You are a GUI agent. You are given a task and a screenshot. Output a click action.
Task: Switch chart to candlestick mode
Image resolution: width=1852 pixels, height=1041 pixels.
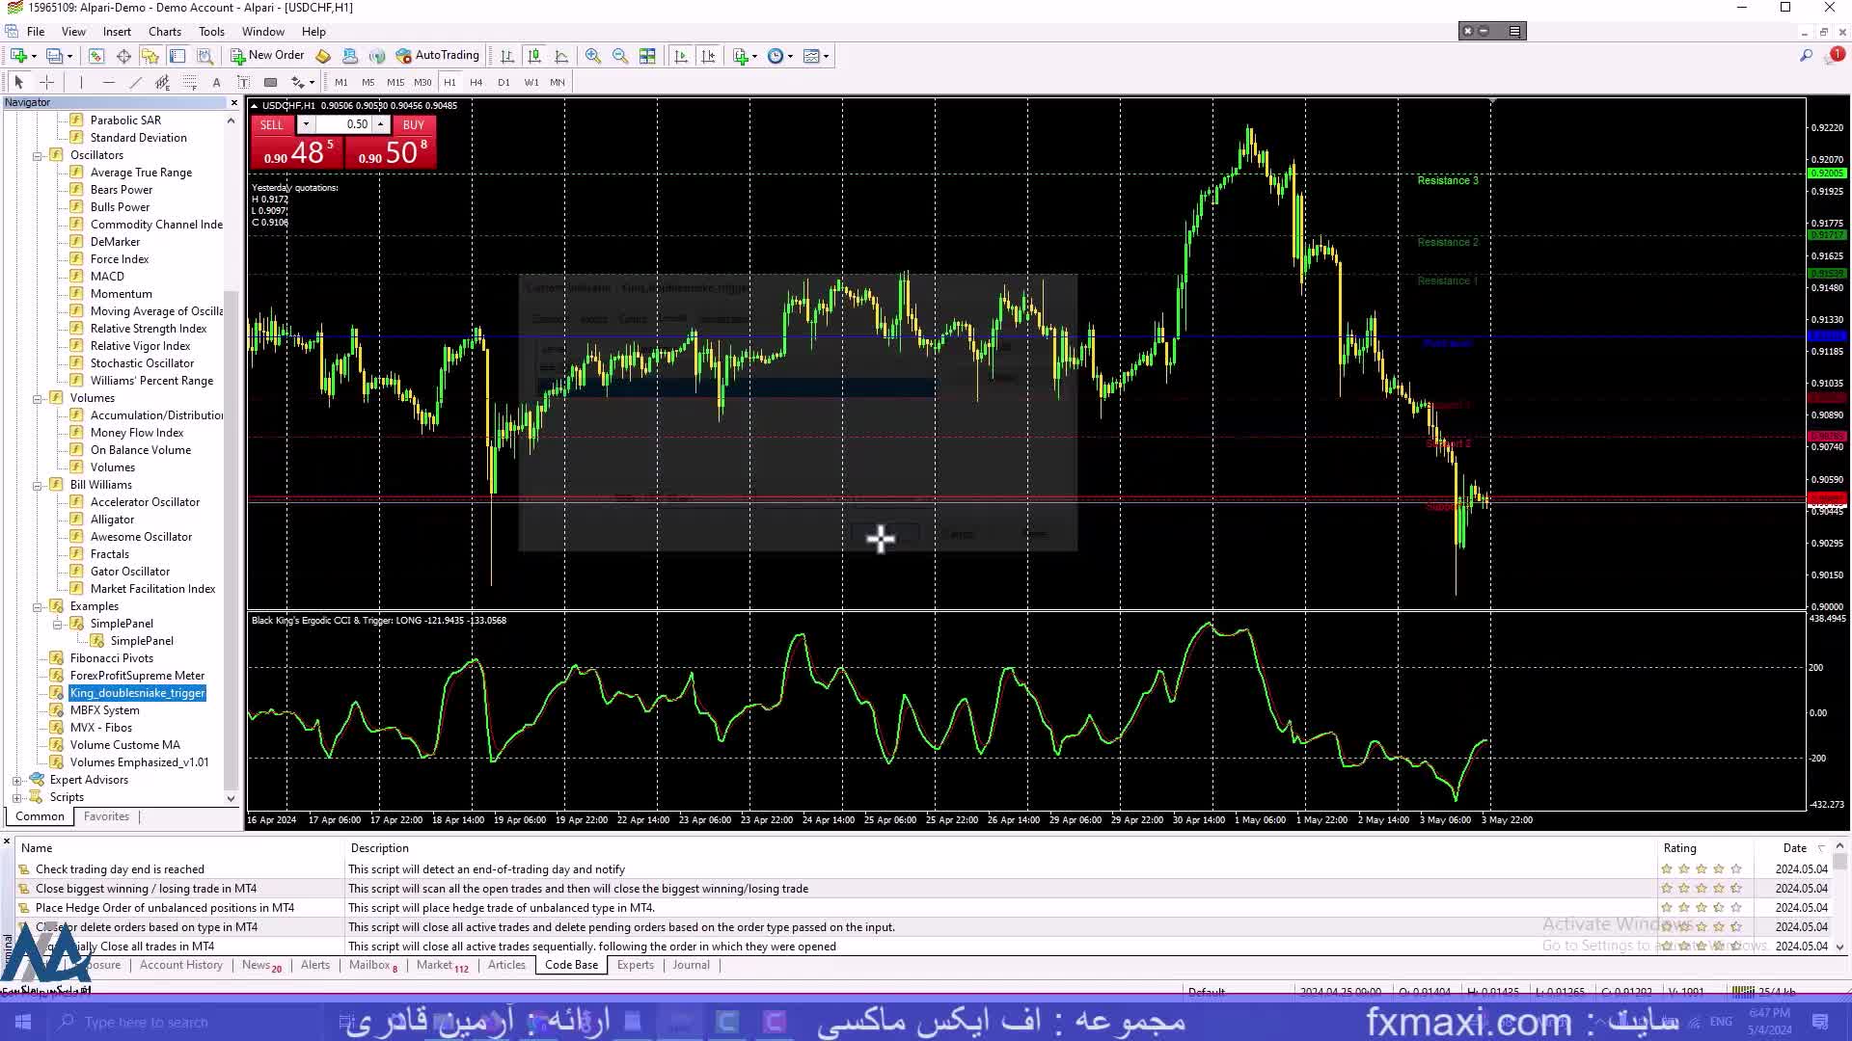tap(534, 56)
